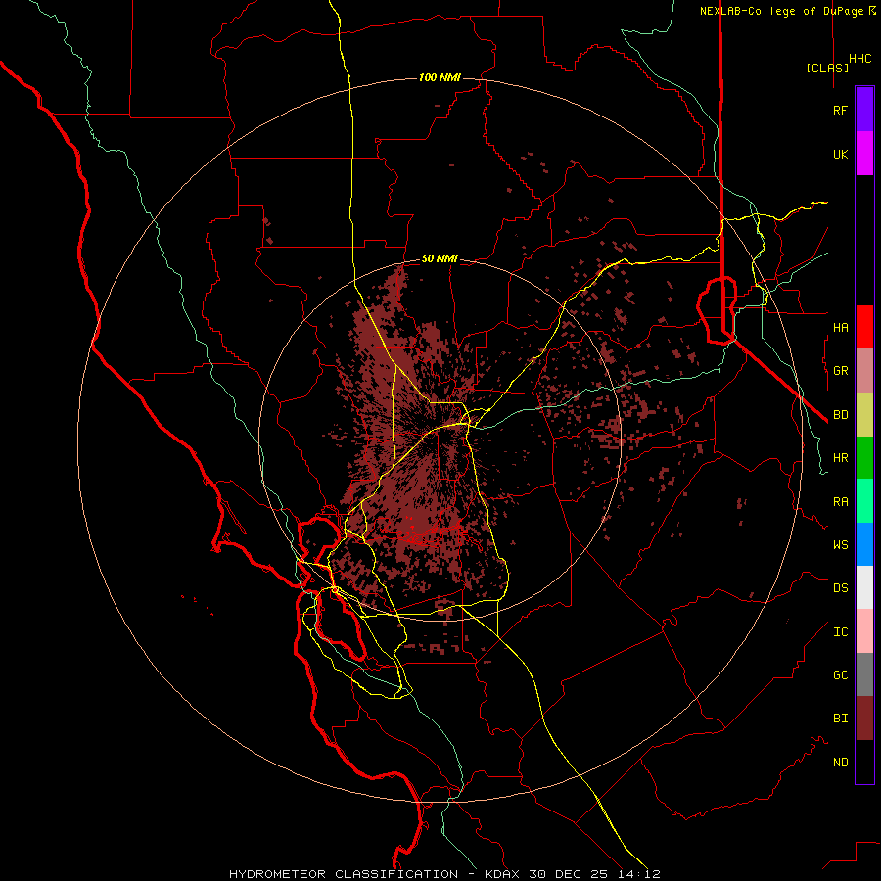Image resolution: width=881 pixels, height=881 pixels.
Task: Click the IC legend label
Action: point(840,632)
